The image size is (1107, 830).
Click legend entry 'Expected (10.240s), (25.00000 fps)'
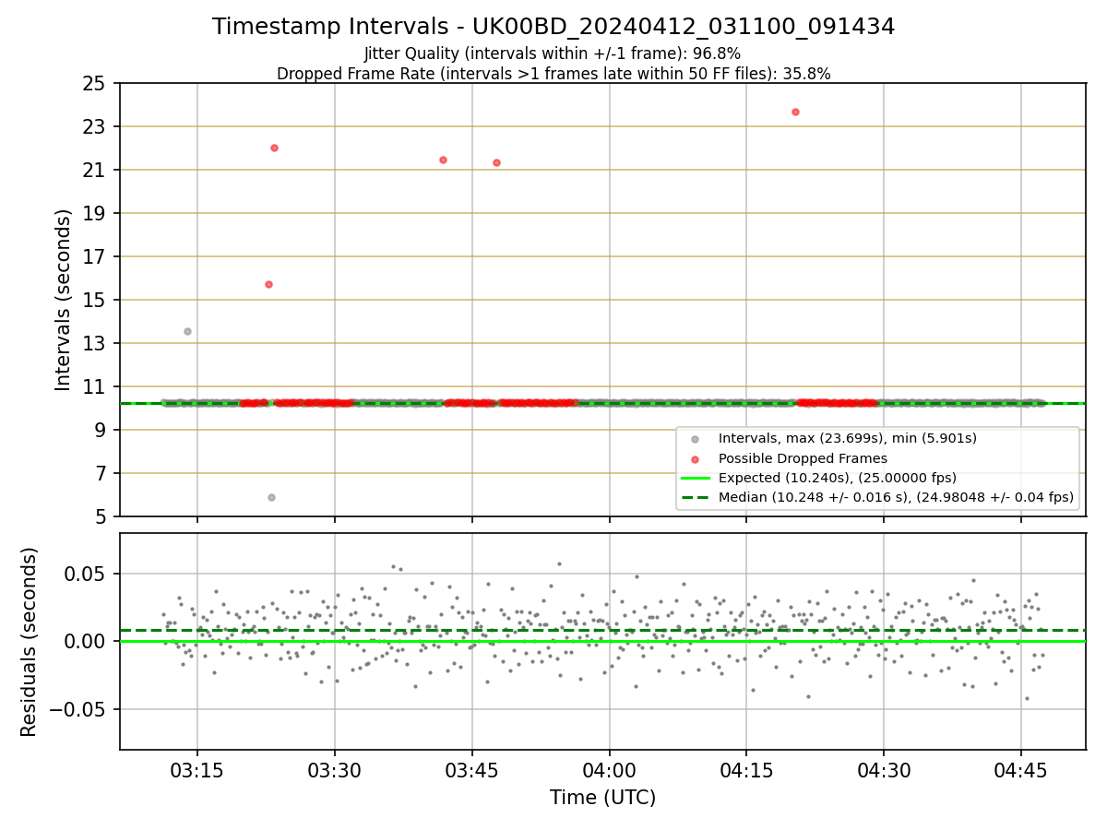[x=838, y=478]
